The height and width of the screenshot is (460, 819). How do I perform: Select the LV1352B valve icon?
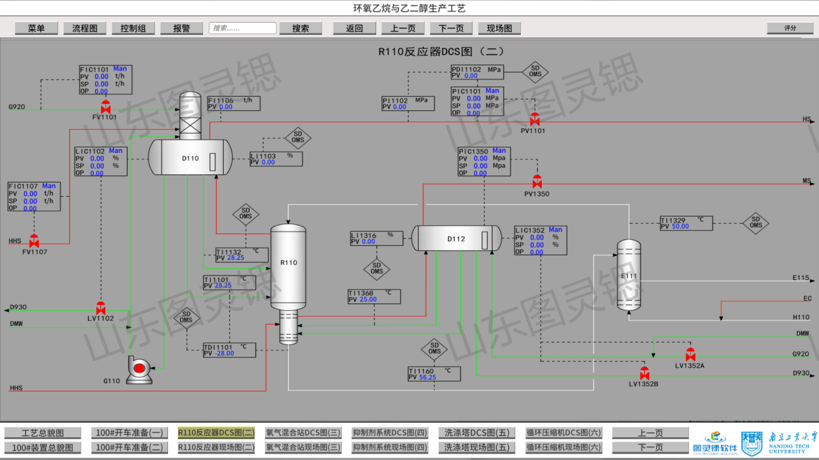(x=644, y=374)
